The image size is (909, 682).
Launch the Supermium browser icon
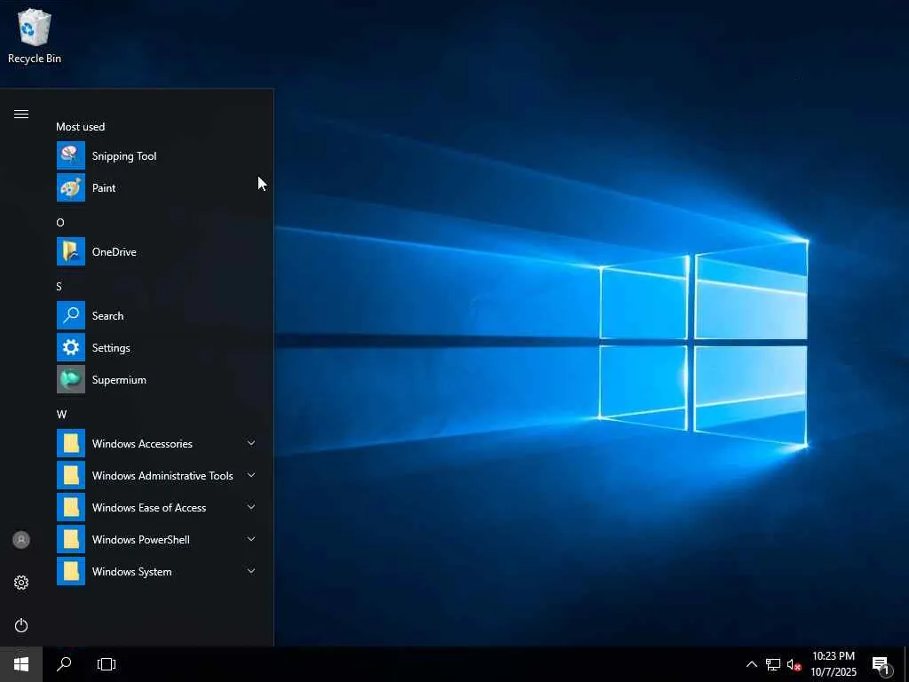pos(71,378)
